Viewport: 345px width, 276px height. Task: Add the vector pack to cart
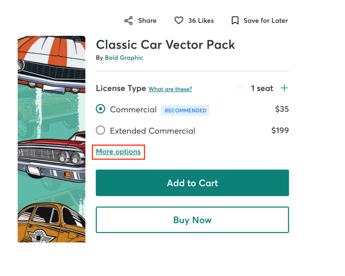click(x=192, y=183)
